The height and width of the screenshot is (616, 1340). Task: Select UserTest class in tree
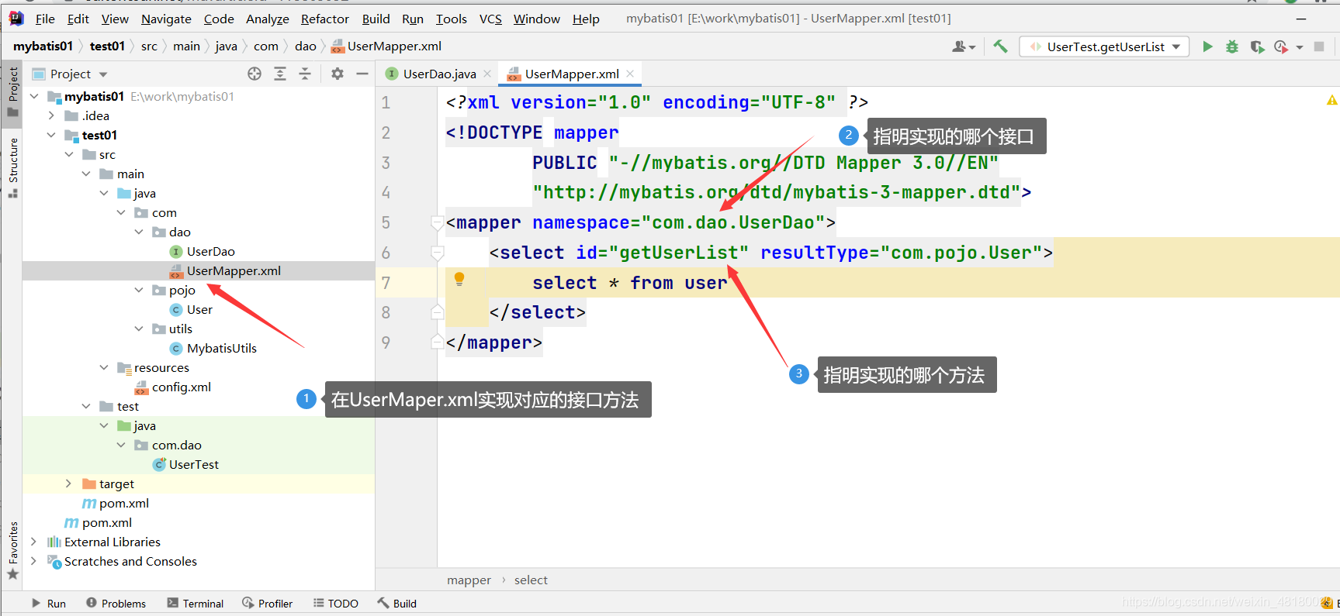[194, 464]
